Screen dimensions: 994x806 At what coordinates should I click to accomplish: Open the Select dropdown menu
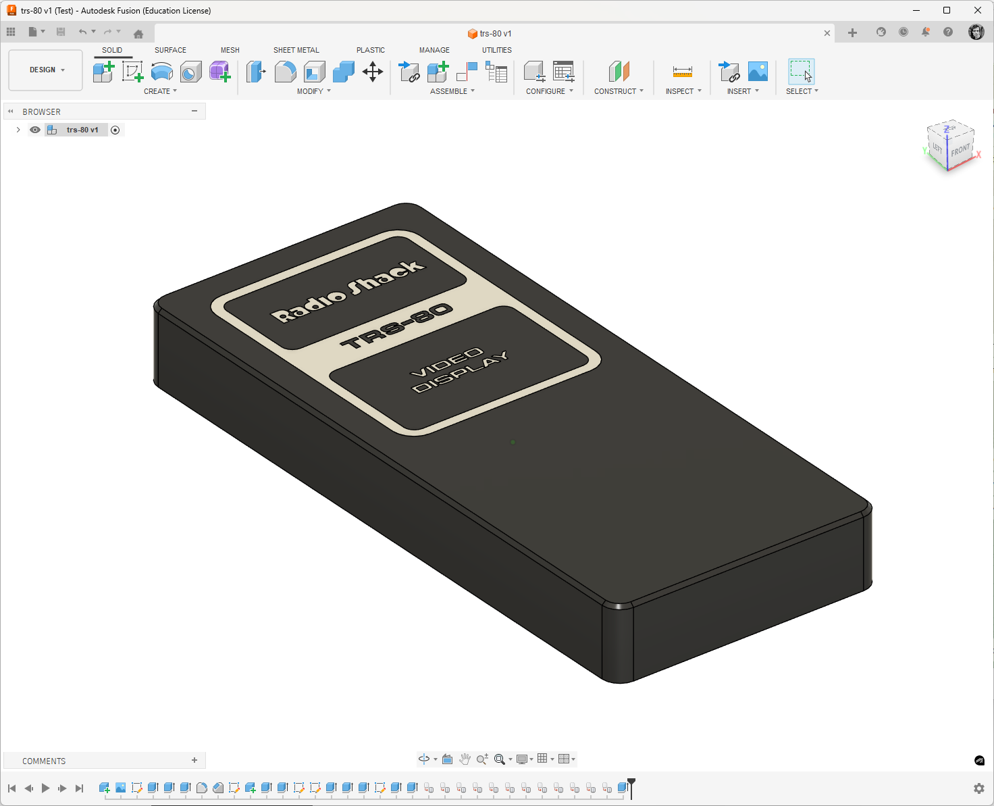pos(802,91)
